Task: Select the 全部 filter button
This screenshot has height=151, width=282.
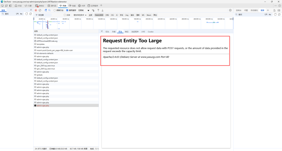Action: [90, 15]
